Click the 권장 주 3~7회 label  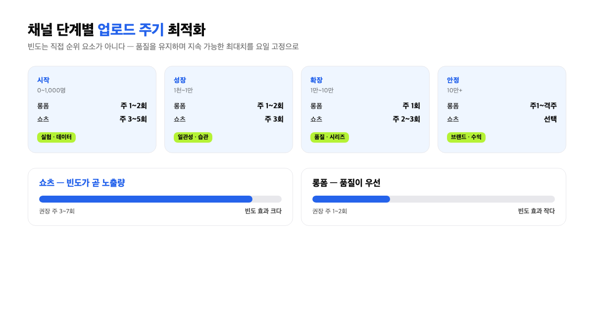(57, 211)
